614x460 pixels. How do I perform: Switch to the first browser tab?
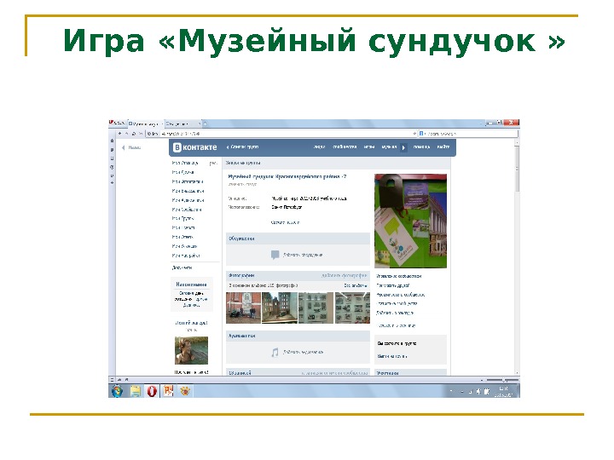pyautogui.click(x=145, y=124)
